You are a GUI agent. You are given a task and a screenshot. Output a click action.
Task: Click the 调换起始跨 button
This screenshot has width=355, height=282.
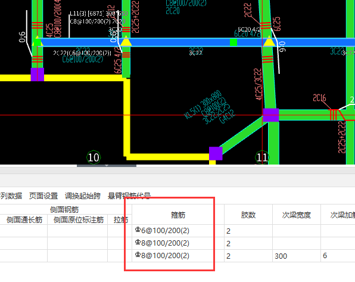[83, 196]
